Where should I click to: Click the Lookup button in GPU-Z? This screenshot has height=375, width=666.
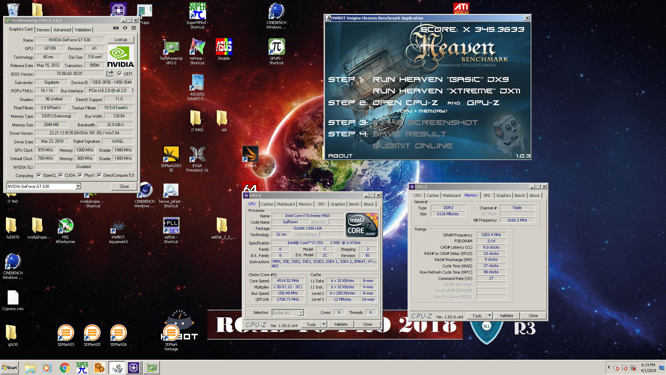coord(121,40)
